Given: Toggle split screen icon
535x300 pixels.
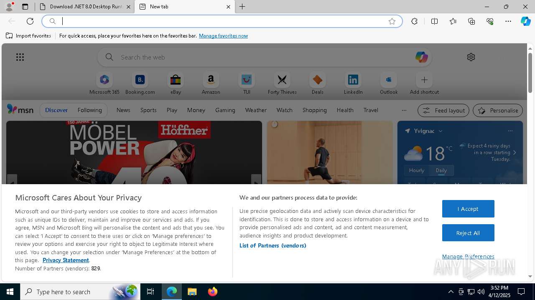Looking at the screenshot, I should (434, 21).
